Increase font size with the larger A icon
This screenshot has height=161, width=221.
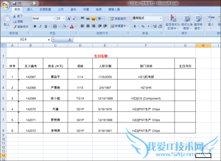point(69,19)
